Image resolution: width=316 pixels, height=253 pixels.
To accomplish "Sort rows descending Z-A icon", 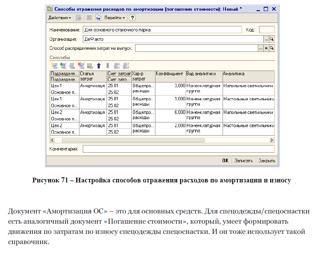I will [x=126, y=66].
